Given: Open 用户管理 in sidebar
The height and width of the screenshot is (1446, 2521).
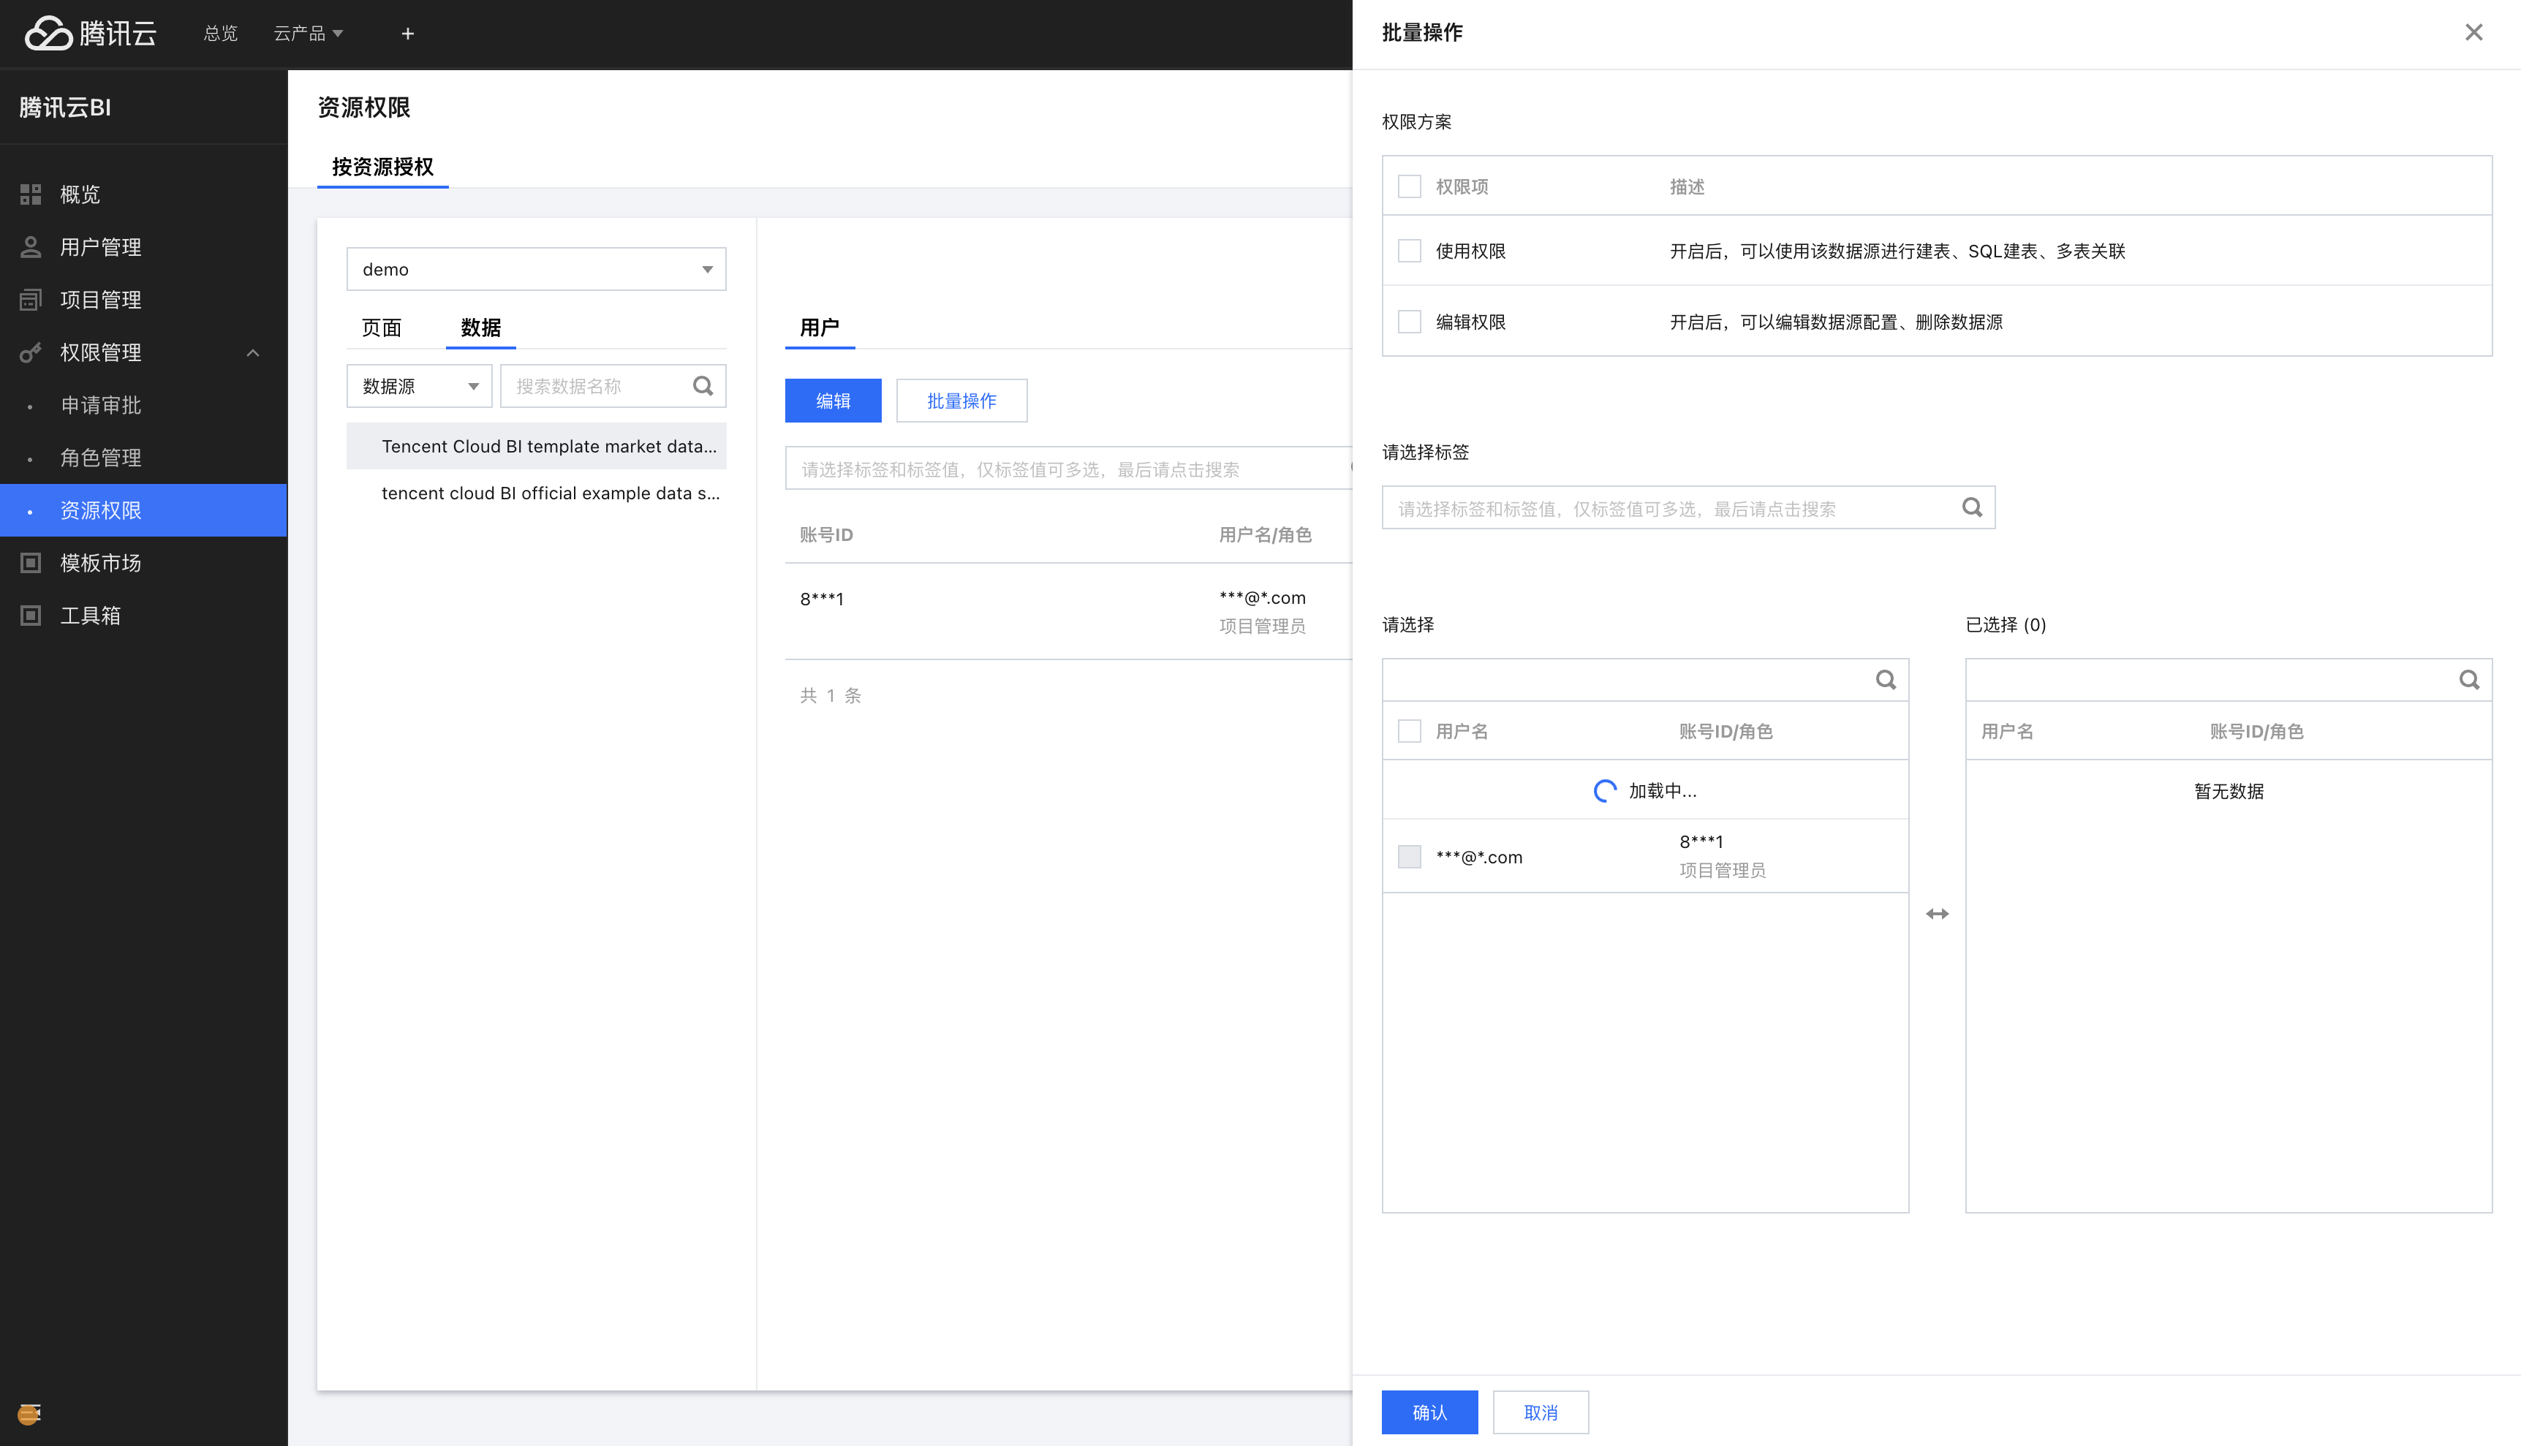Looking at the screenshot, I should point(100,247).
